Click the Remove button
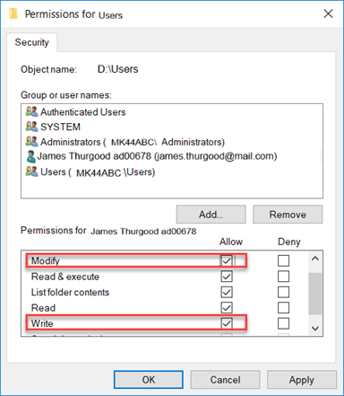Screen dimensions: 344x396 click(288, 215)
